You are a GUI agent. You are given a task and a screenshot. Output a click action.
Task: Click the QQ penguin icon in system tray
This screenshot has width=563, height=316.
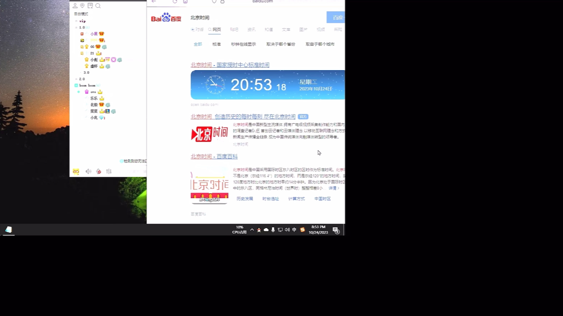pyautogui.click(x=259, y=230)
